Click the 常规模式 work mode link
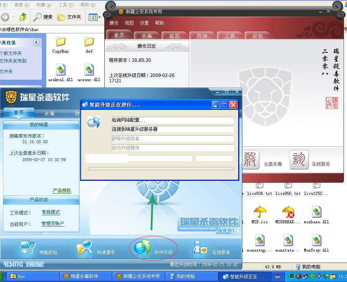 click(51, 212)
